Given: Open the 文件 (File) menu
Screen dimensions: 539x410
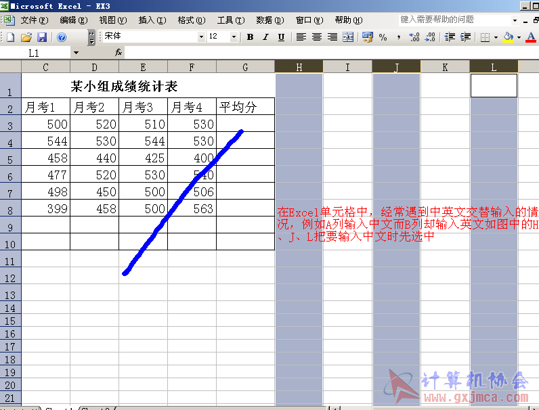Looking at the screenshot, I should pyautogui.click(x=35, y=20).
